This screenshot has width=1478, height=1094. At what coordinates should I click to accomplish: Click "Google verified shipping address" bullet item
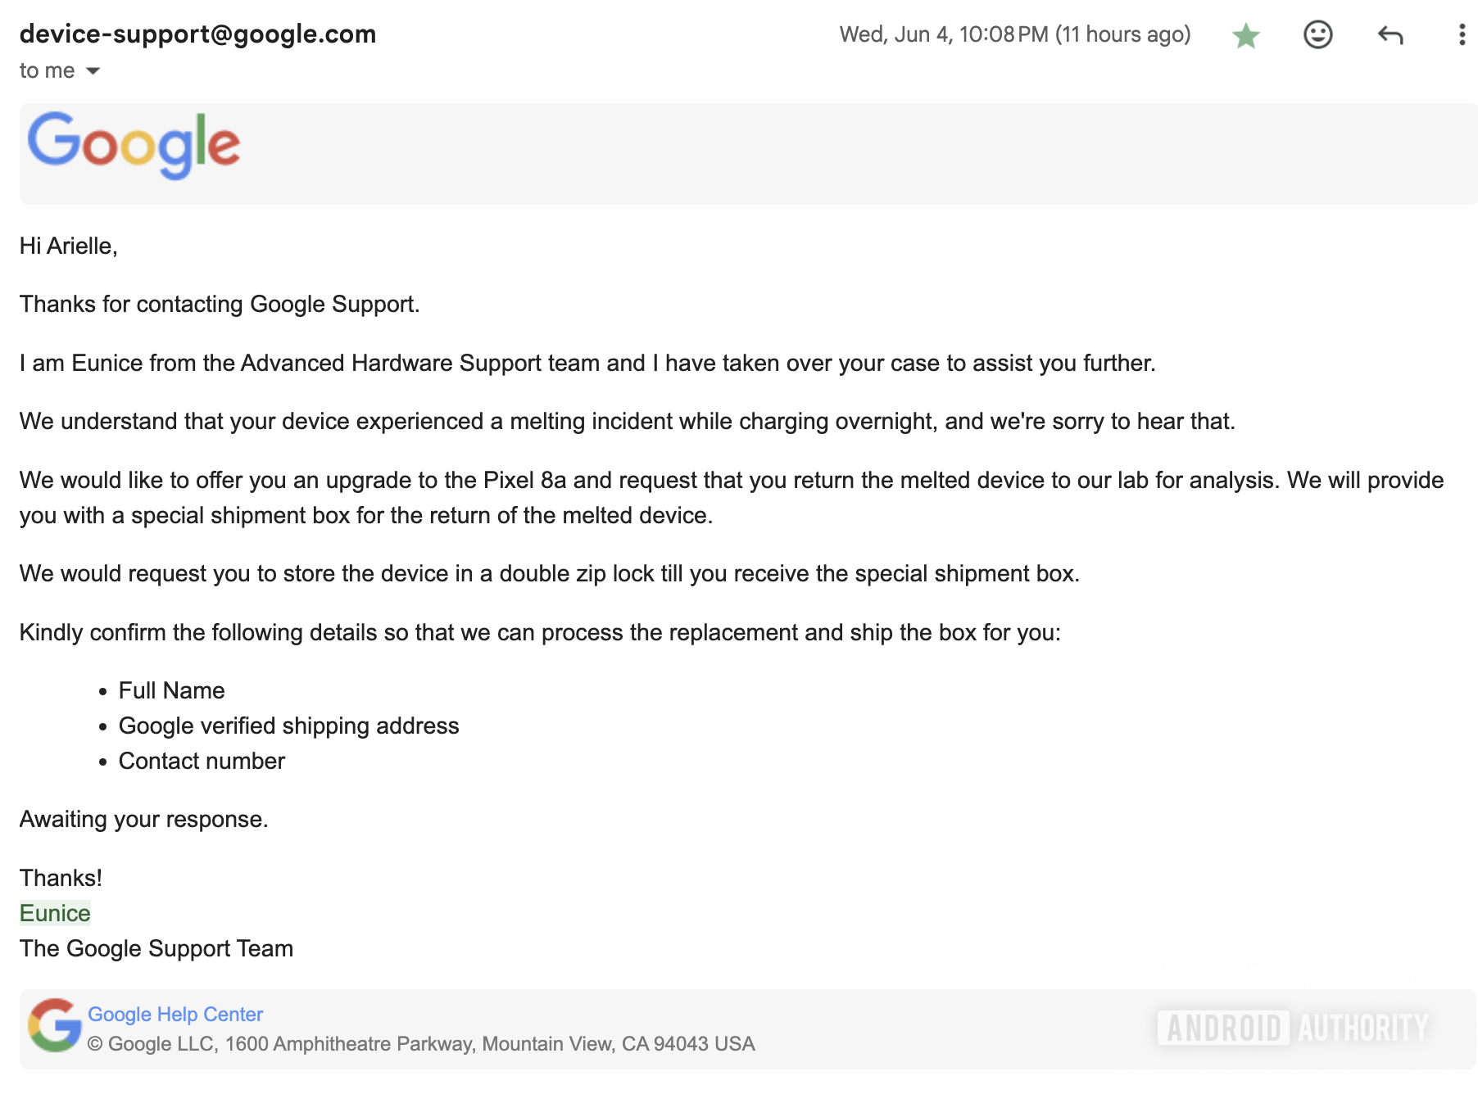click(288, 726)
